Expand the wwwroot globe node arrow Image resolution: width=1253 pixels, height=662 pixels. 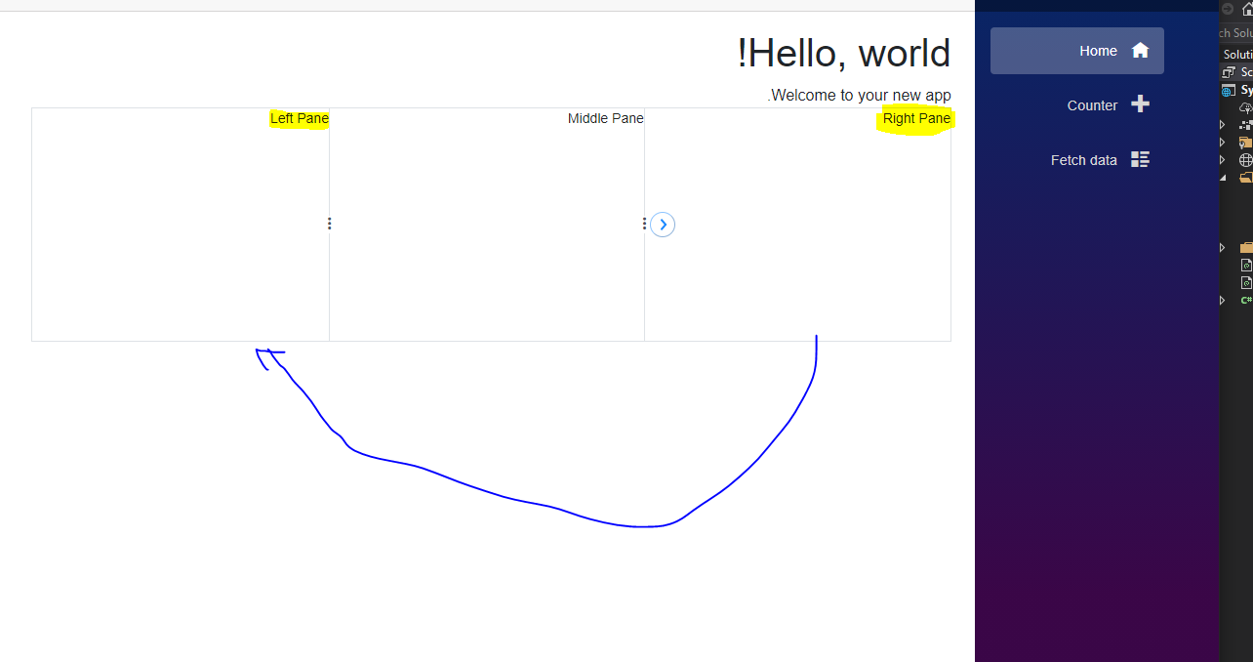point(1223,160)
